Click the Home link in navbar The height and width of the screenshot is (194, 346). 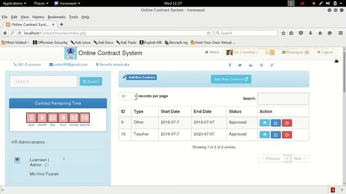coord(212,52)
